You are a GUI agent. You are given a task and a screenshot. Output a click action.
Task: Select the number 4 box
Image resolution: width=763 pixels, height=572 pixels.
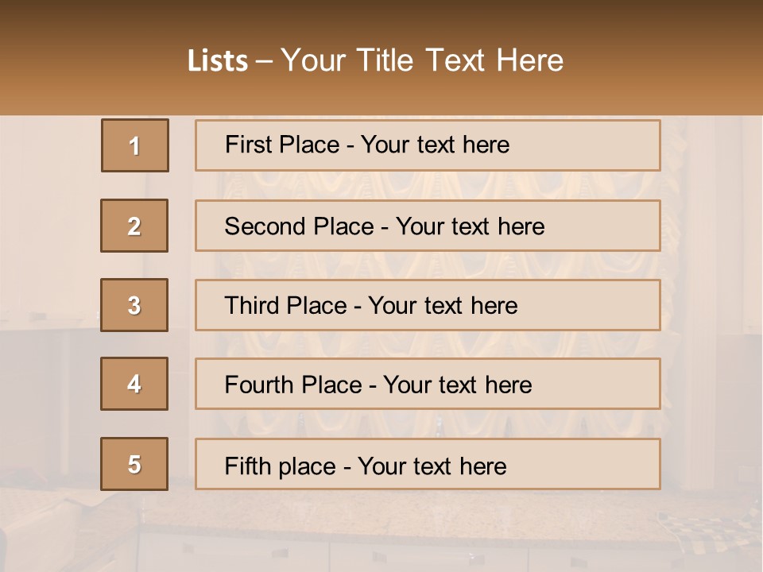(134, 384)
